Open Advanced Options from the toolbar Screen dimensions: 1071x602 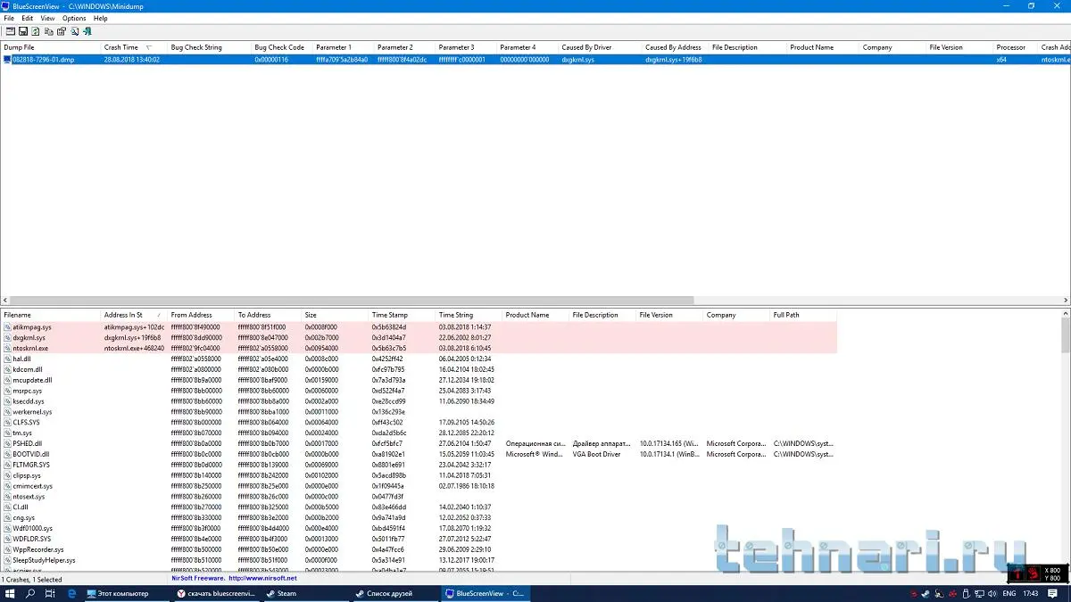[11, 31]
